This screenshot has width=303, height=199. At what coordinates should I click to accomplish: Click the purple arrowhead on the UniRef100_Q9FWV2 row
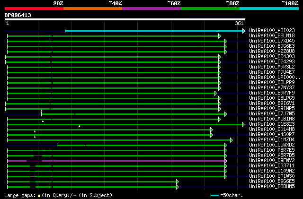click(x=226, y=161)
